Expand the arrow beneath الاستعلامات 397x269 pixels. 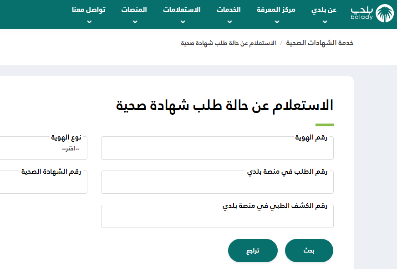[182, 21]
